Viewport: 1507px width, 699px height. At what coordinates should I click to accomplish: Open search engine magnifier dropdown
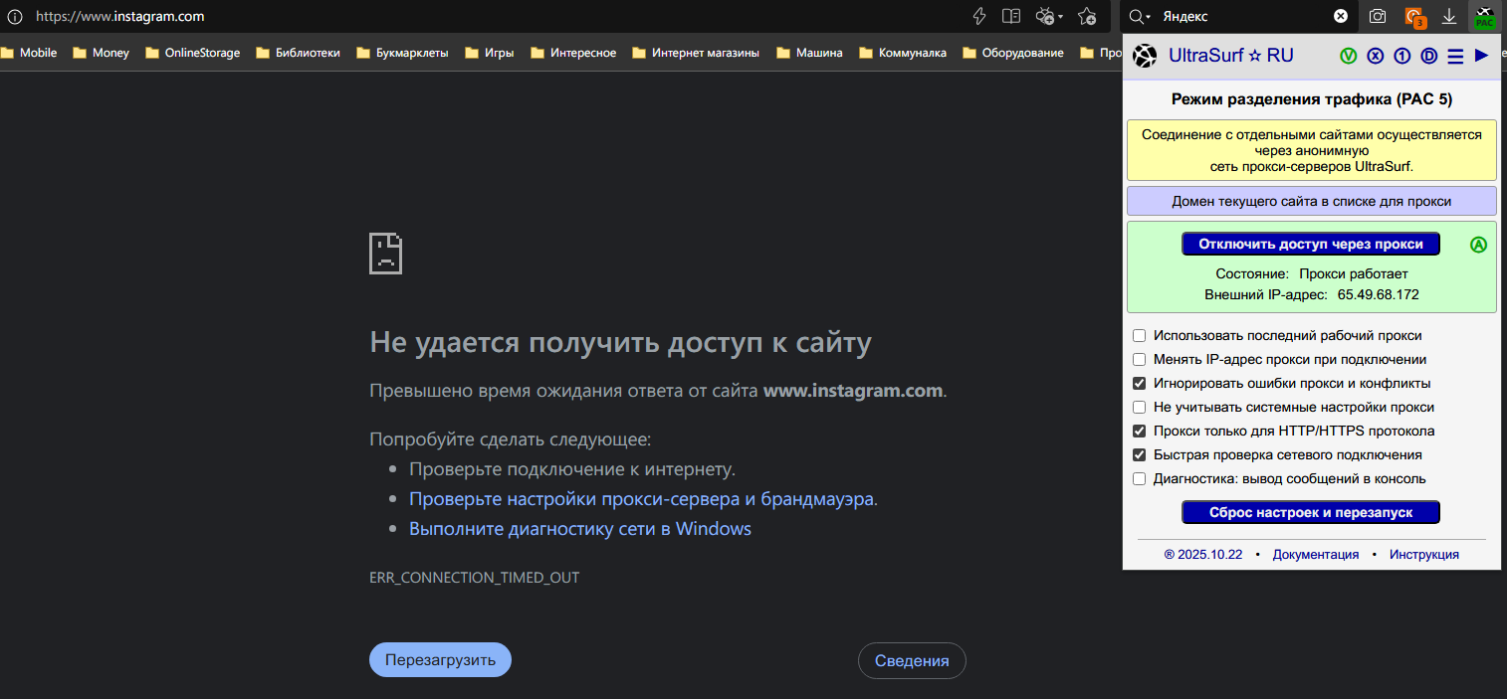coord(1141,17)
